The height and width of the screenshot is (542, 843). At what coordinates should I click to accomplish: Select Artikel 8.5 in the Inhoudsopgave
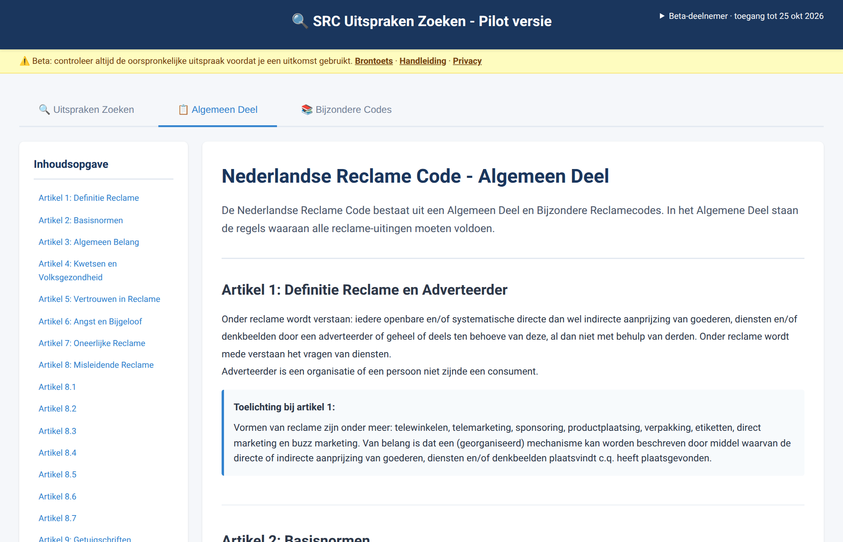coord(57,475)
